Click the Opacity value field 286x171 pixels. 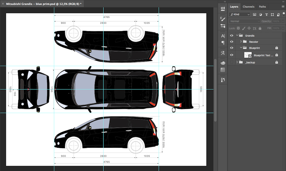pos(276,21)
